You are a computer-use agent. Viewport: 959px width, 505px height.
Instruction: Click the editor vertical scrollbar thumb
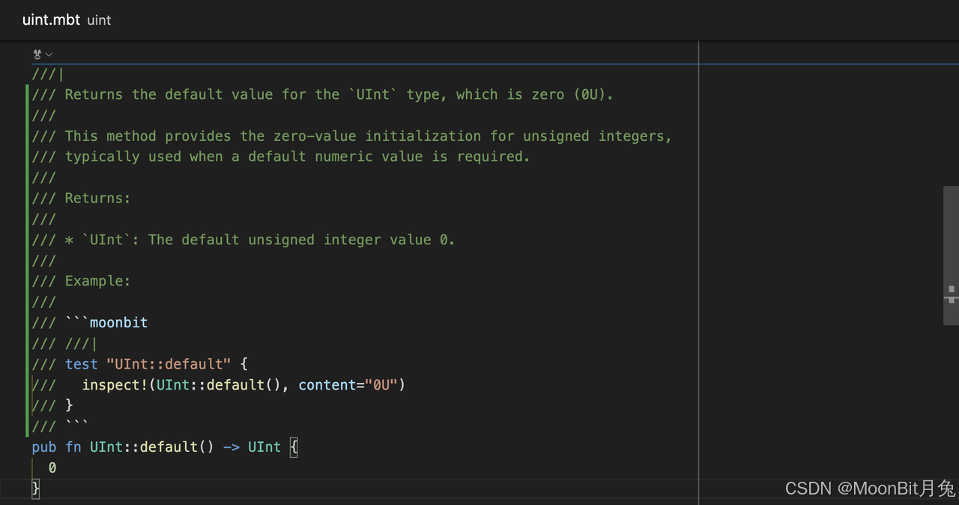click(x=951, y=255)
